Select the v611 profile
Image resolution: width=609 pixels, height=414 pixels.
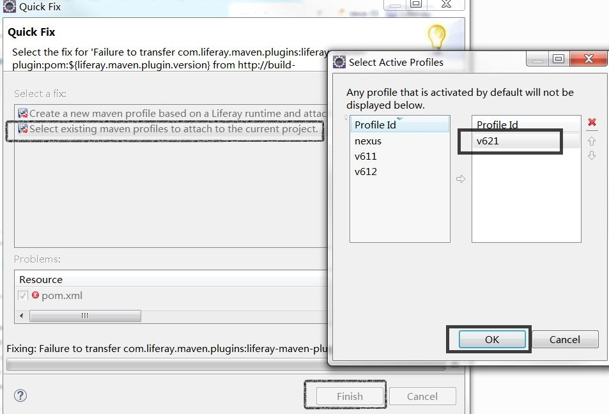point(399,156)
